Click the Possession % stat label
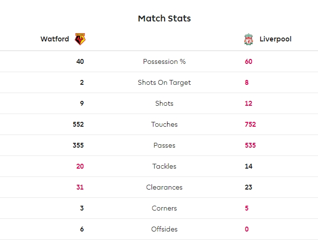This screenshot has height=251, width=318. click(164, 61)
